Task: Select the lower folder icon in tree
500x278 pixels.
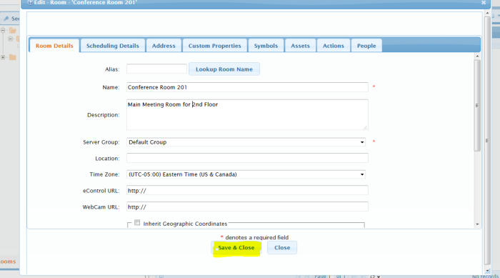Action: pos(13,57)
